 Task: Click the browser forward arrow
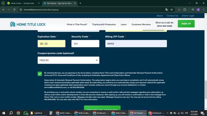point(9,10)
